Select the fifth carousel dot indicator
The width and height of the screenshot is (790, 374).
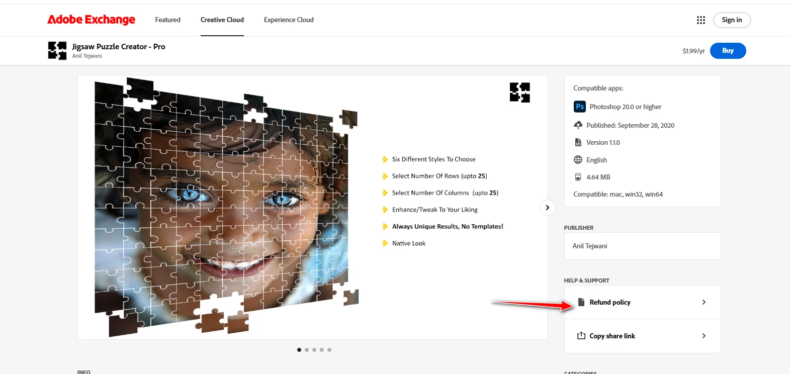(329, 350)
